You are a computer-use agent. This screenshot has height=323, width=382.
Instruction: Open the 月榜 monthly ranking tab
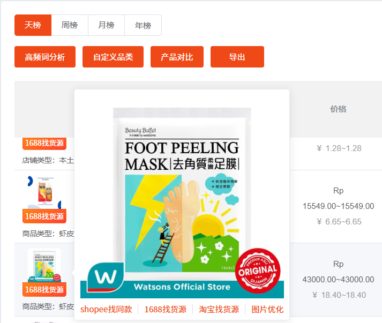tap(106, 25)
